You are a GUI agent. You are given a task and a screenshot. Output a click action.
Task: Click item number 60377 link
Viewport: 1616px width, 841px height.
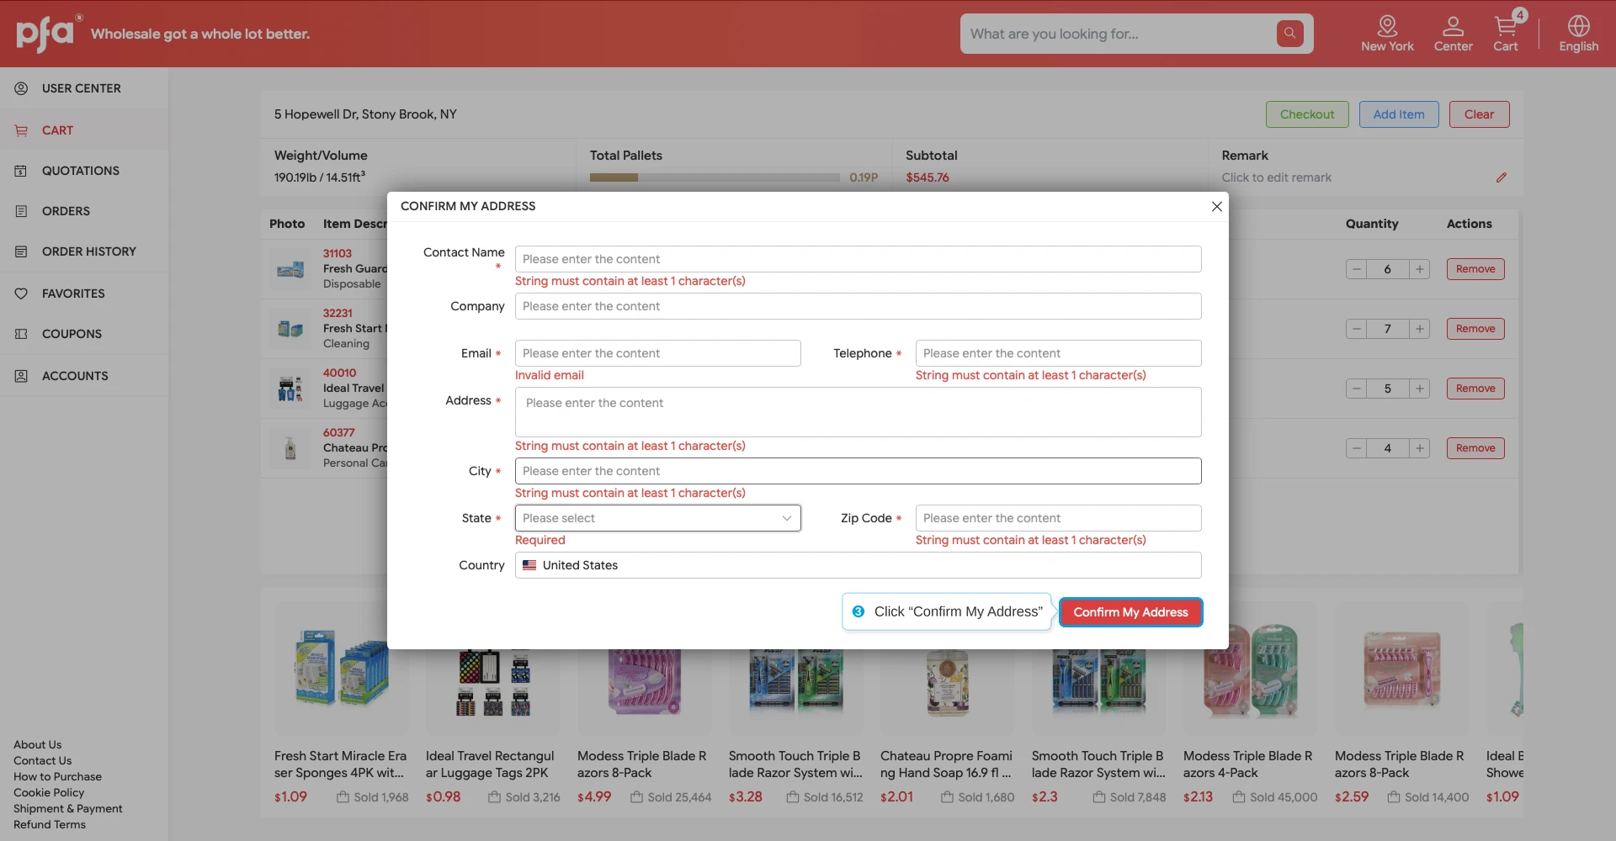(x=339, y=433)
